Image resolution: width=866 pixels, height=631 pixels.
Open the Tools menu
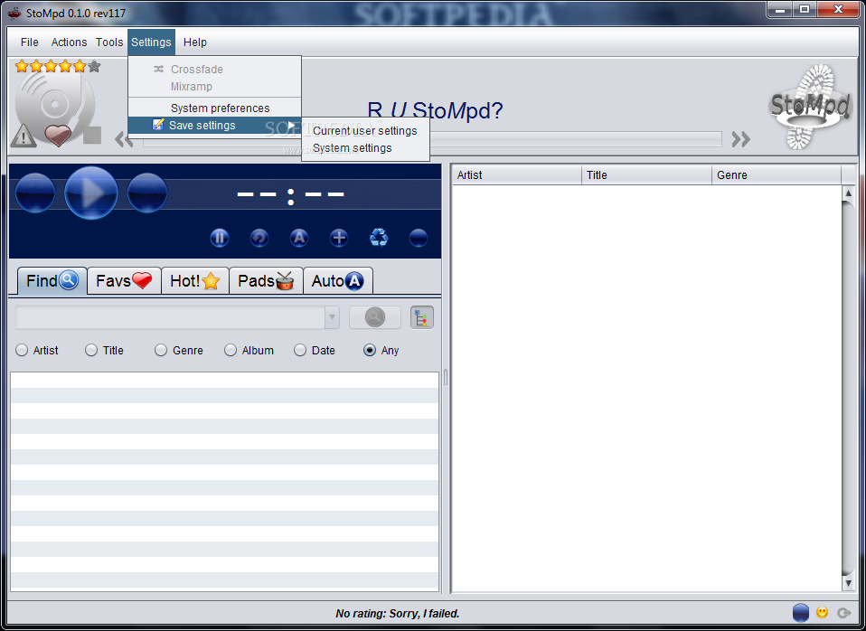pos(109,42)
